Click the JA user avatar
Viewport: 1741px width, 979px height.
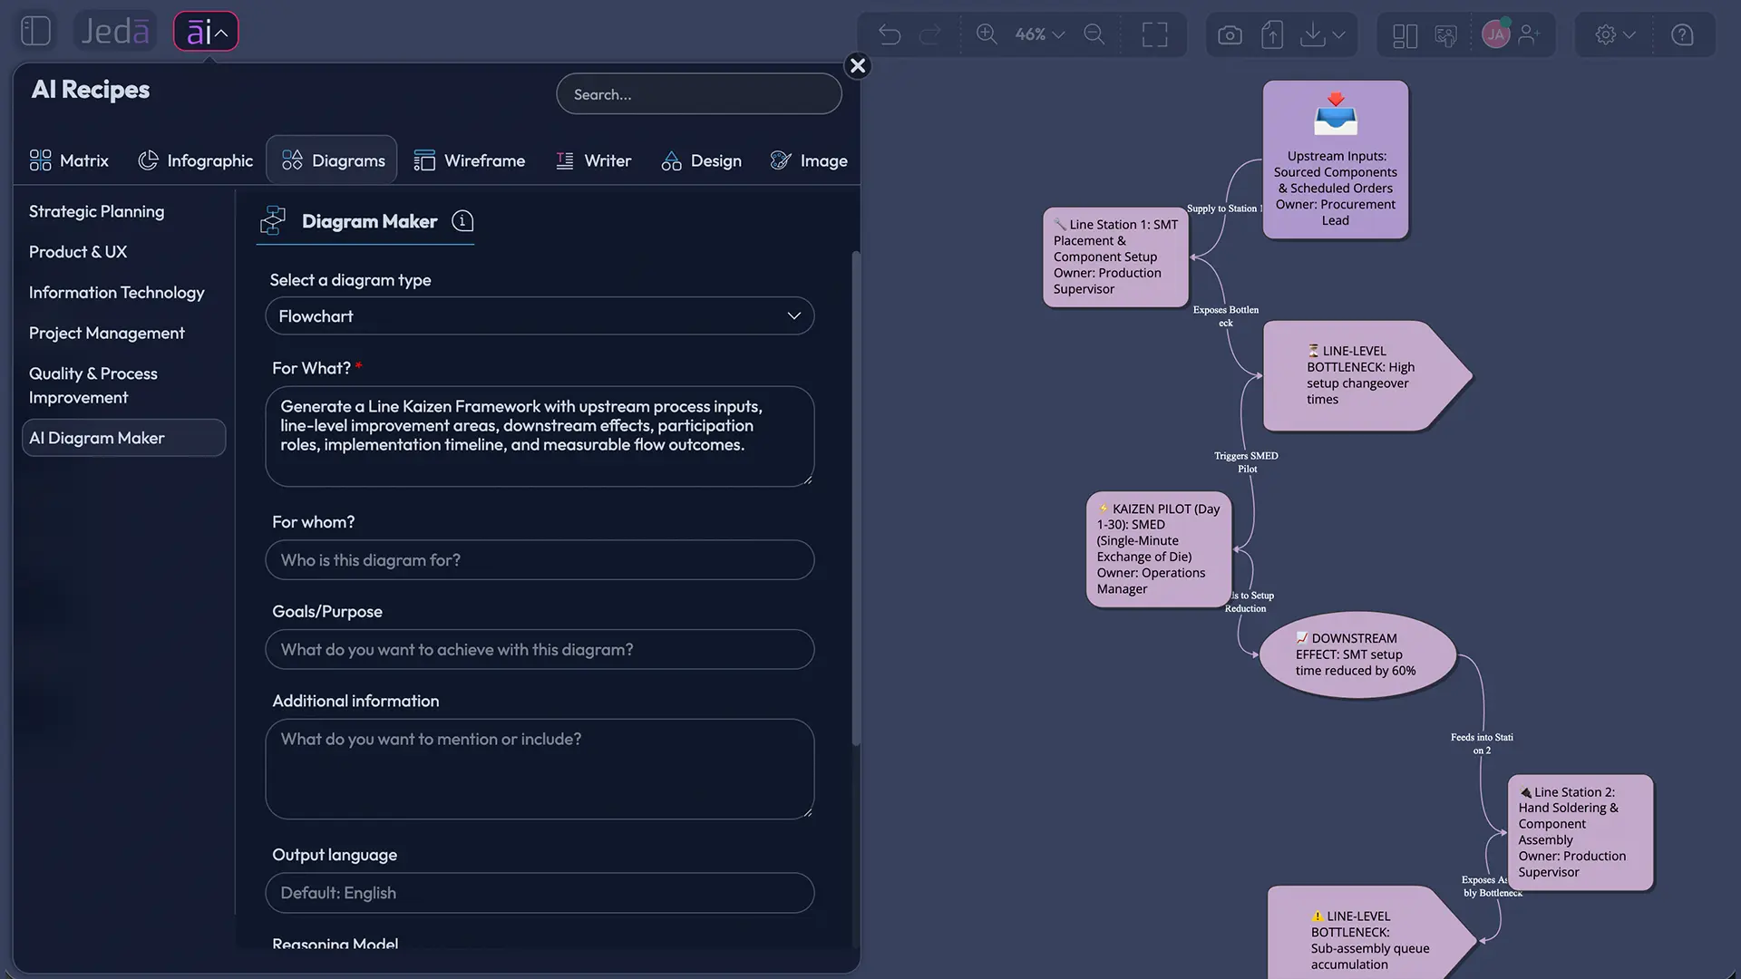(1495, 34)
